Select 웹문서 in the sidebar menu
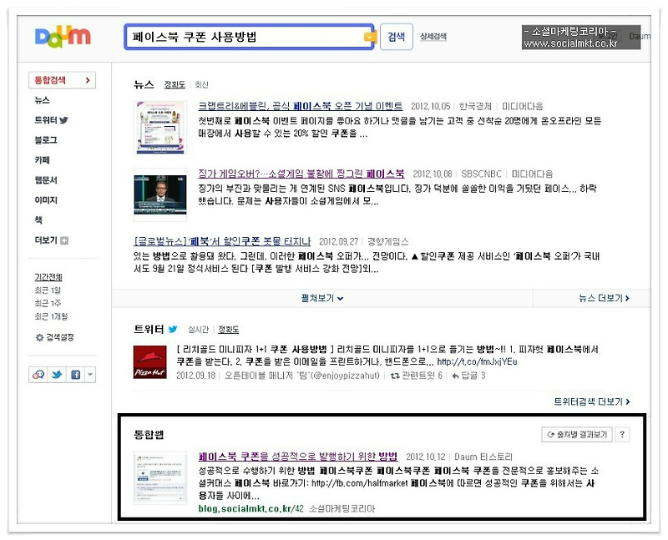 tap(46, 180)
